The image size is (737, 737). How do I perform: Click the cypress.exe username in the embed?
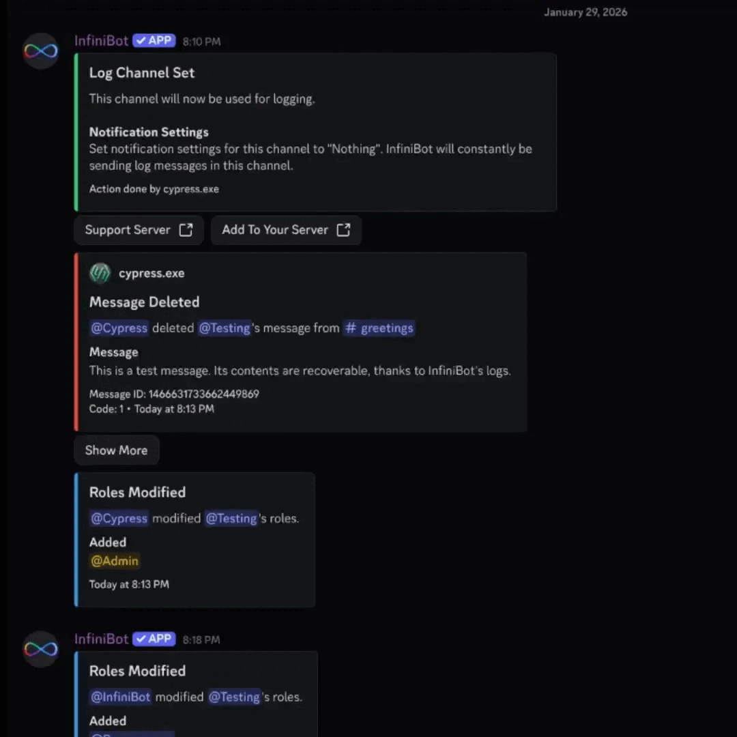(151, 273)
